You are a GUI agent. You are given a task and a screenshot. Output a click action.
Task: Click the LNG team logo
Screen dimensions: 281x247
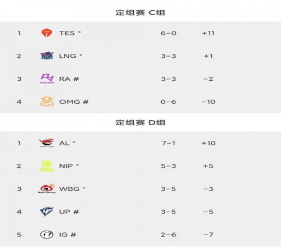click(x=47, y=56)
